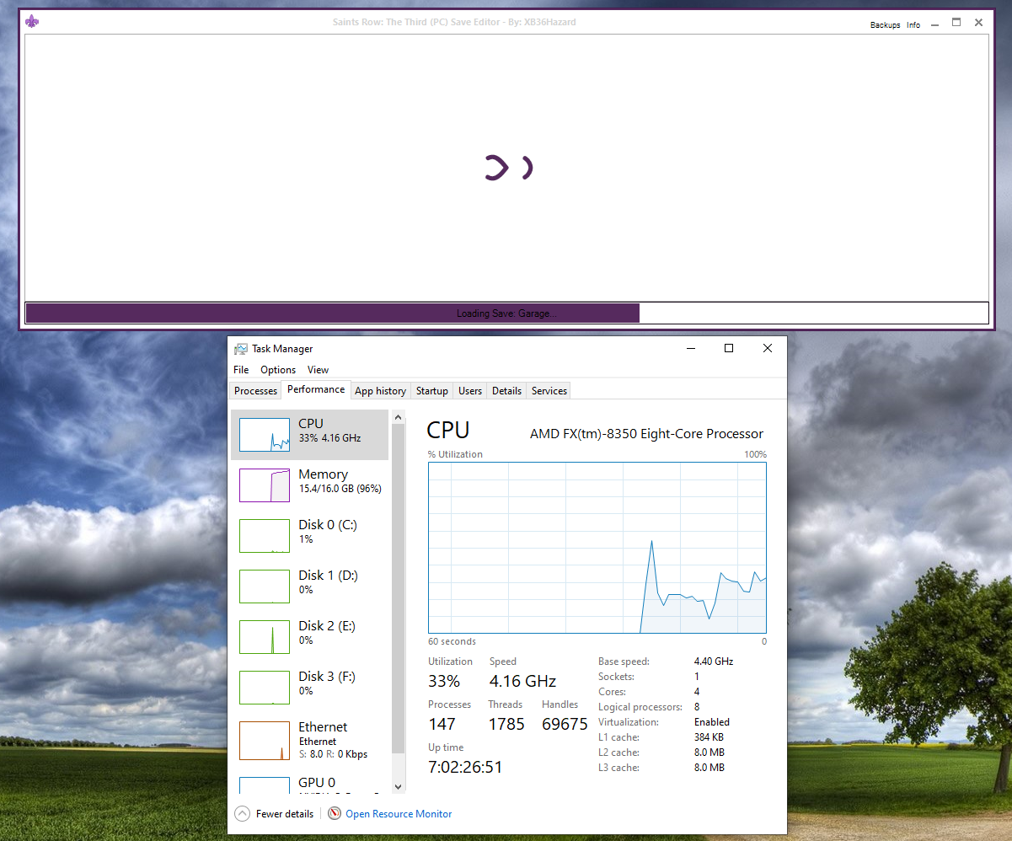Click the Saints Row fleur-de-lis app icon
Image resolution: width=1012 pixels, height=841 pixels.
(x=32, y=21)
